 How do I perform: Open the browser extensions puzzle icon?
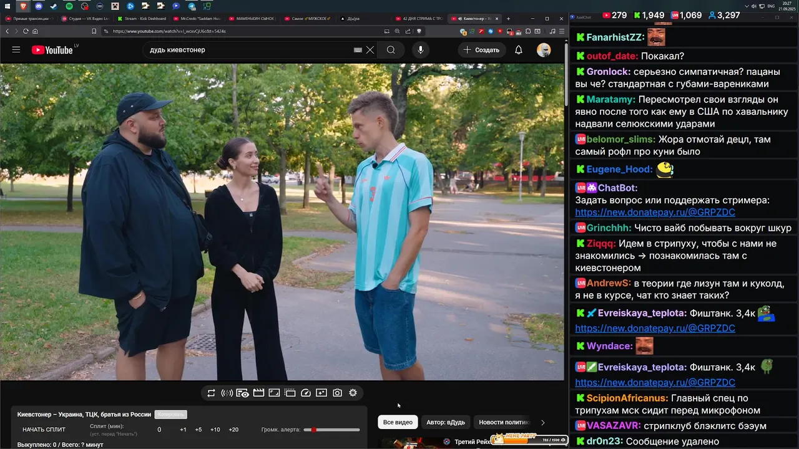528,31
